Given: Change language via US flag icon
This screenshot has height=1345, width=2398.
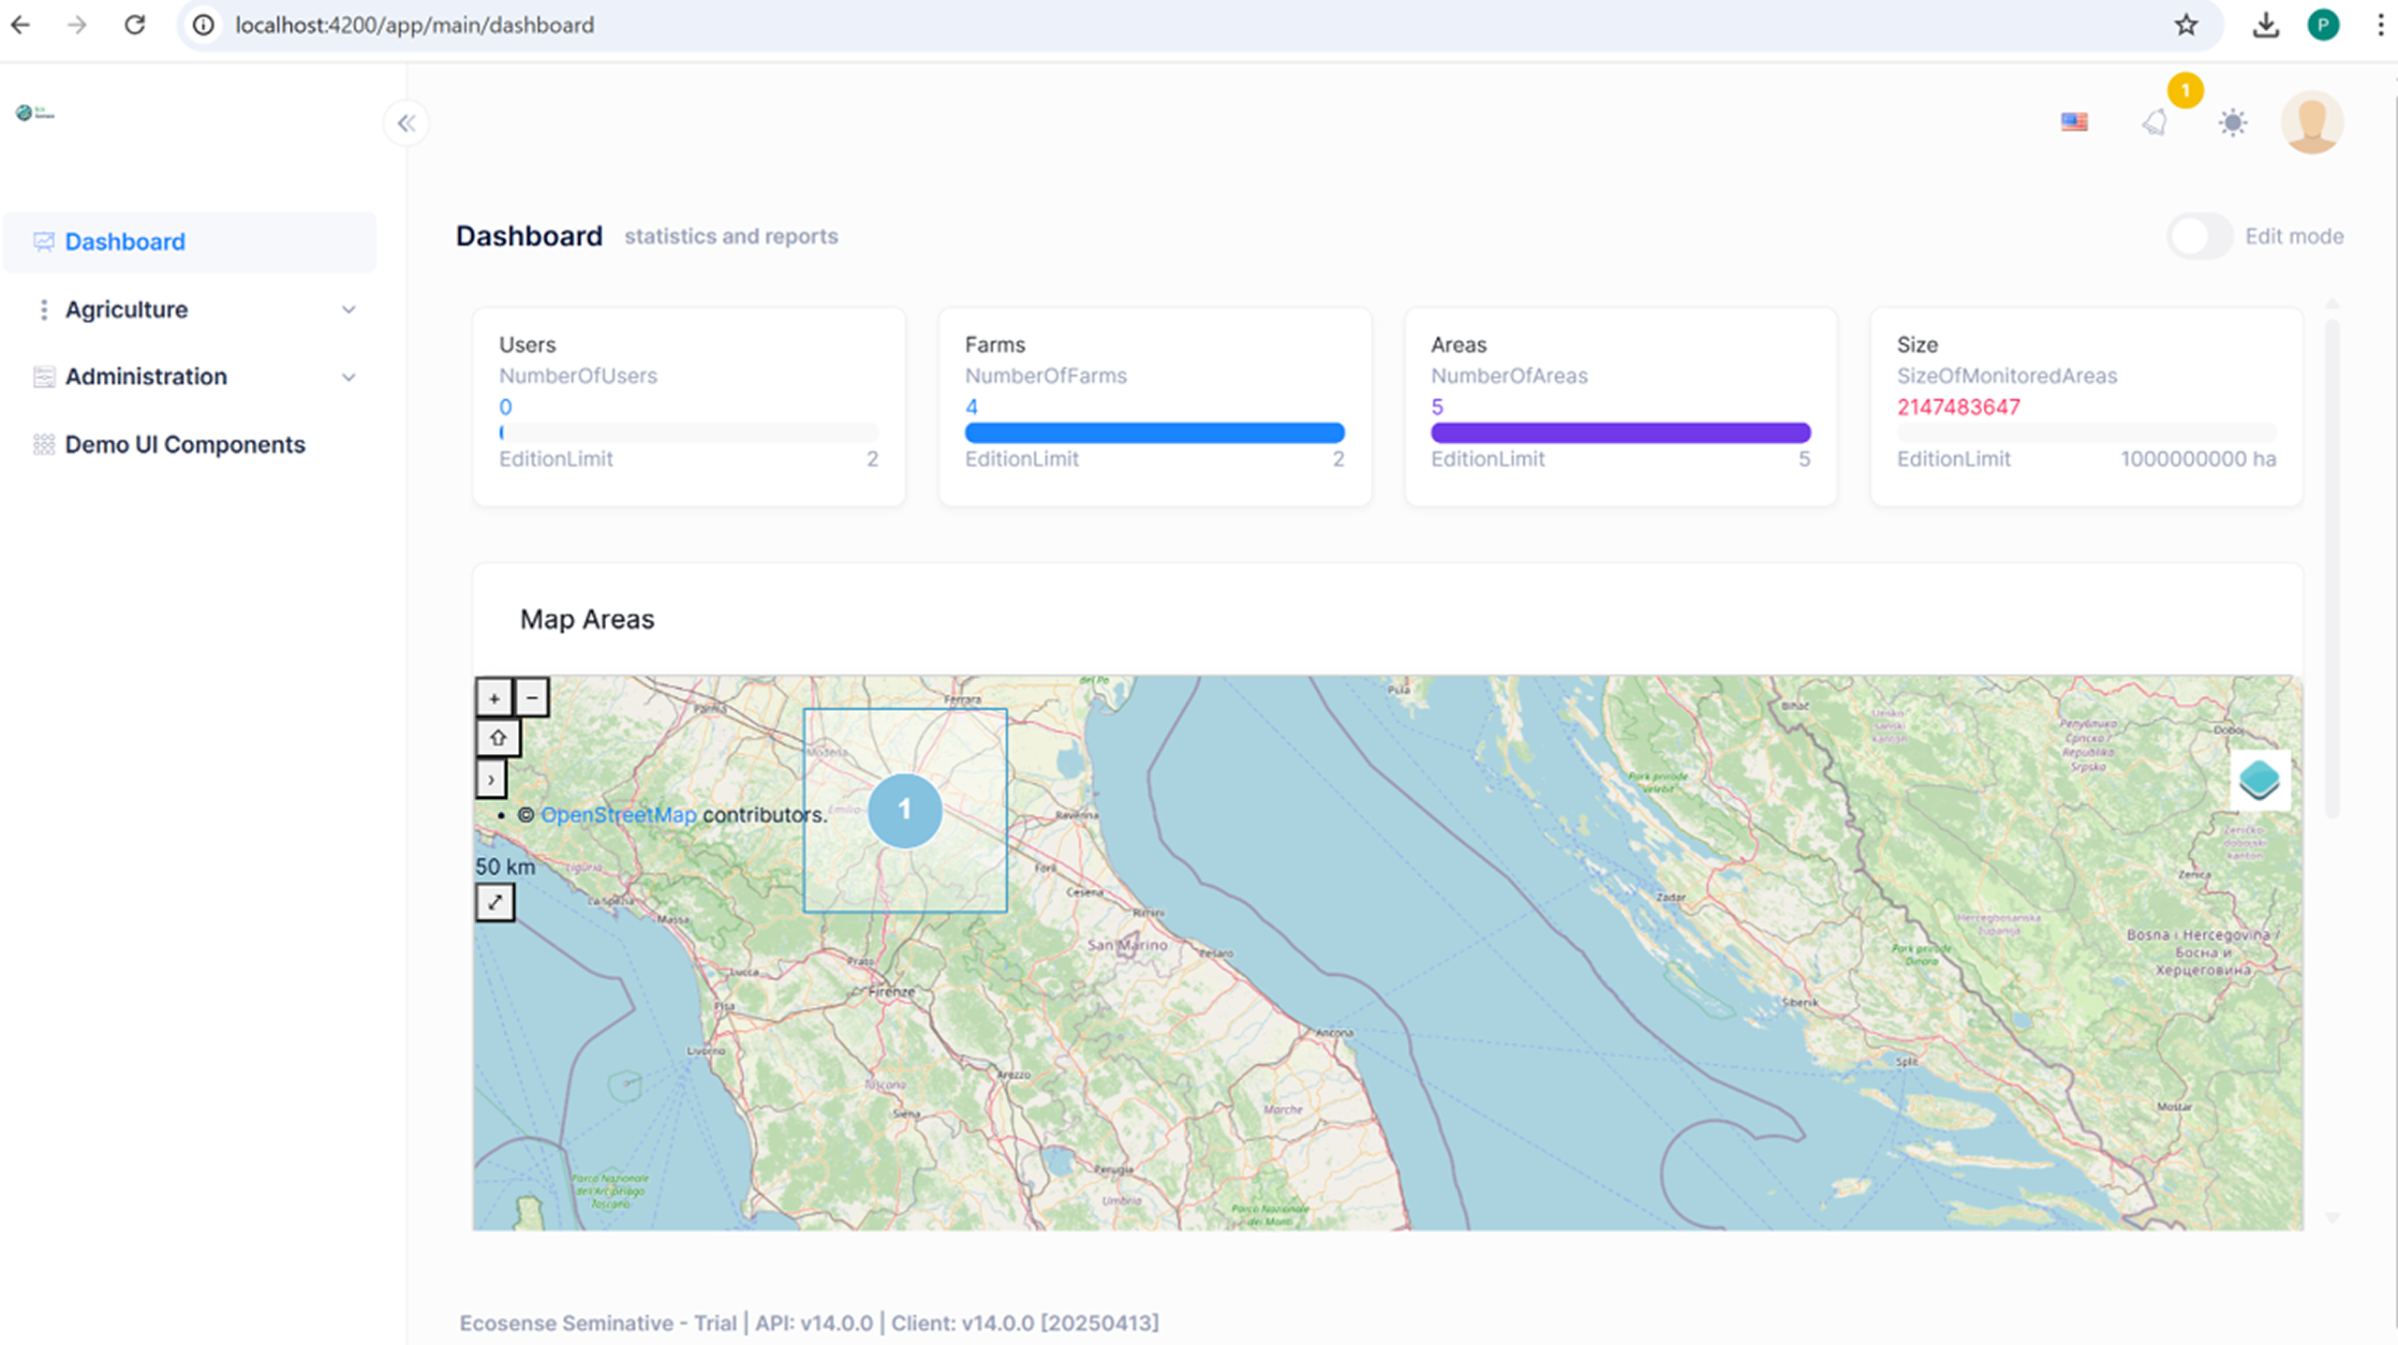Looking at the screenshot, I should 2074,122.
